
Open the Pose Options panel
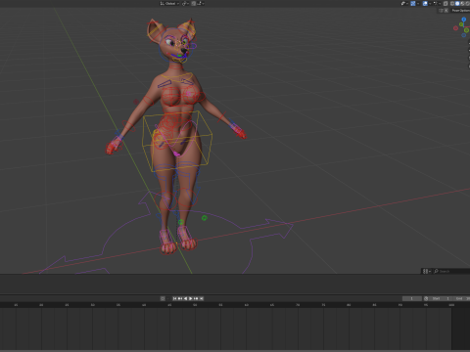pos(460,11)
